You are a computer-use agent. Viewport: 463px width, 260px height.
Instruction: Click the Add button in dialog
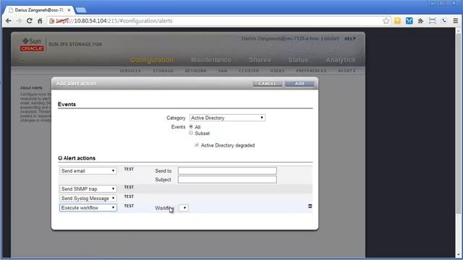[300, 84]
